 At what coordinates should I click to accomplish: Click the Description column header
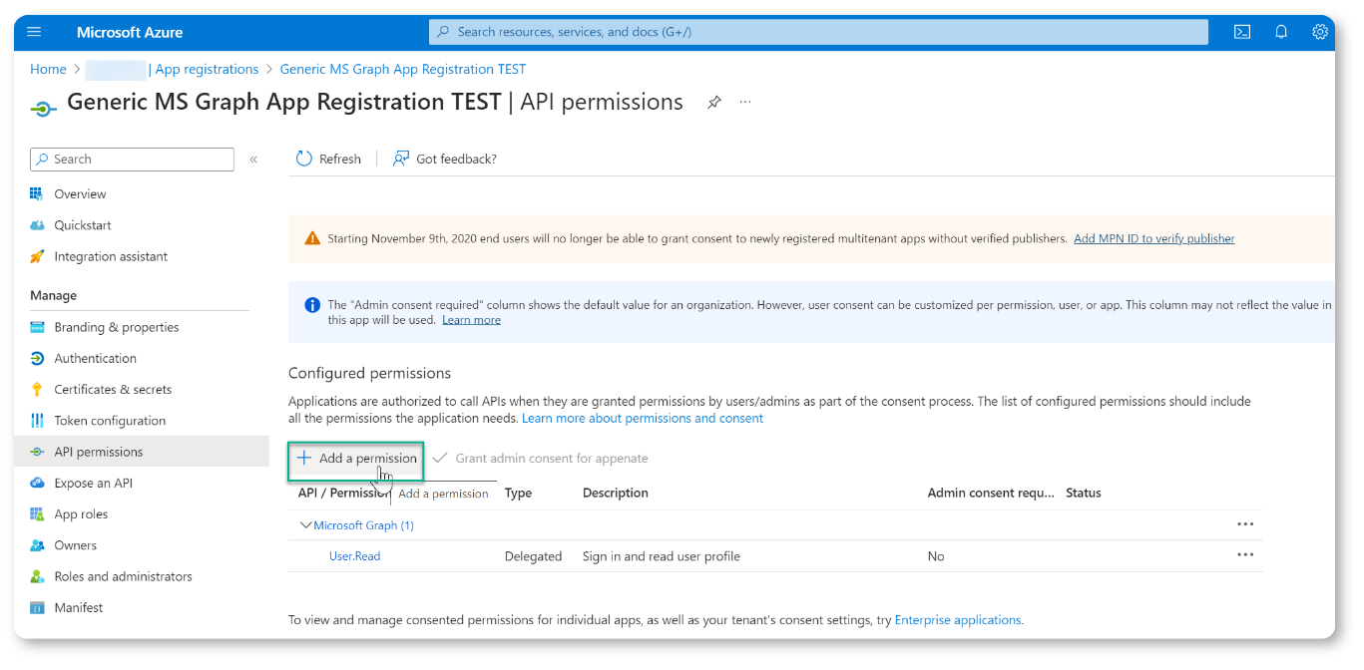click(x=616, y=493)
